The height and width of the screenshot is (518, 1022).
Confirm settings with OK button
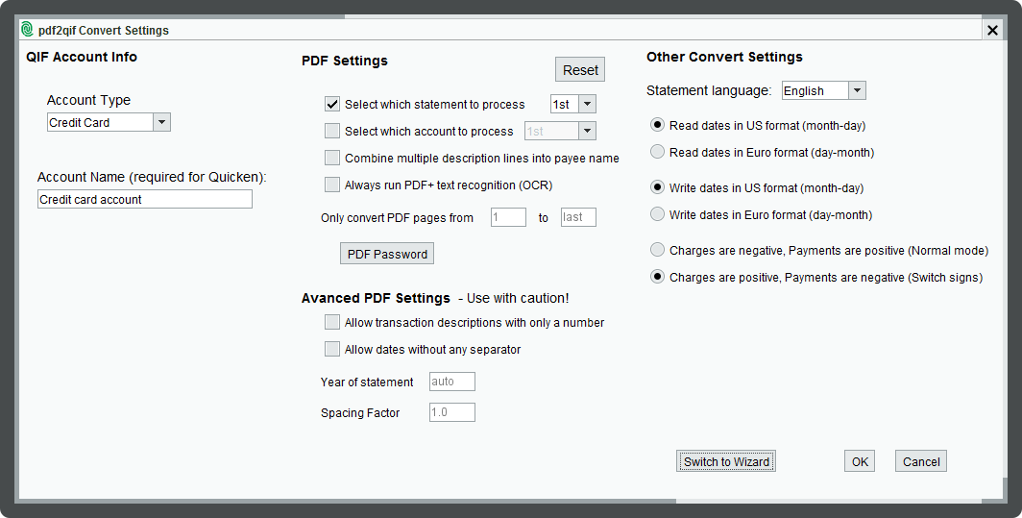tap(860, 461)
